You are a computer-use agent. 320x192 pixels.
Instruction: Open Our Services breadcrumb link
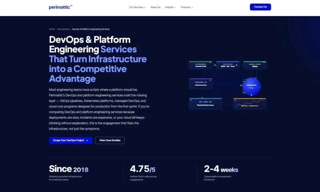click(63, 29)
